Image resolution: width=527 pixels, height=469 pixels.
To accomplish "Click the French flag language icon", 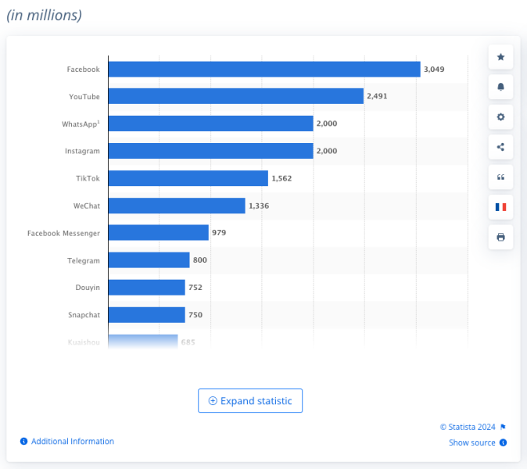I will coord(500,207).
